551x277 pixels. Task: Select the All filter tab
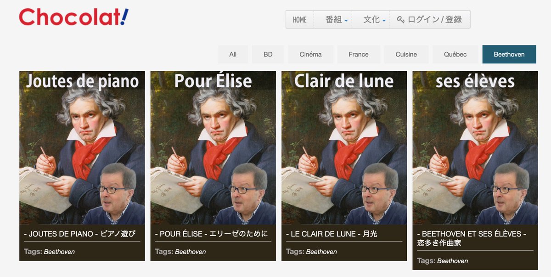(x=233, y=54)
